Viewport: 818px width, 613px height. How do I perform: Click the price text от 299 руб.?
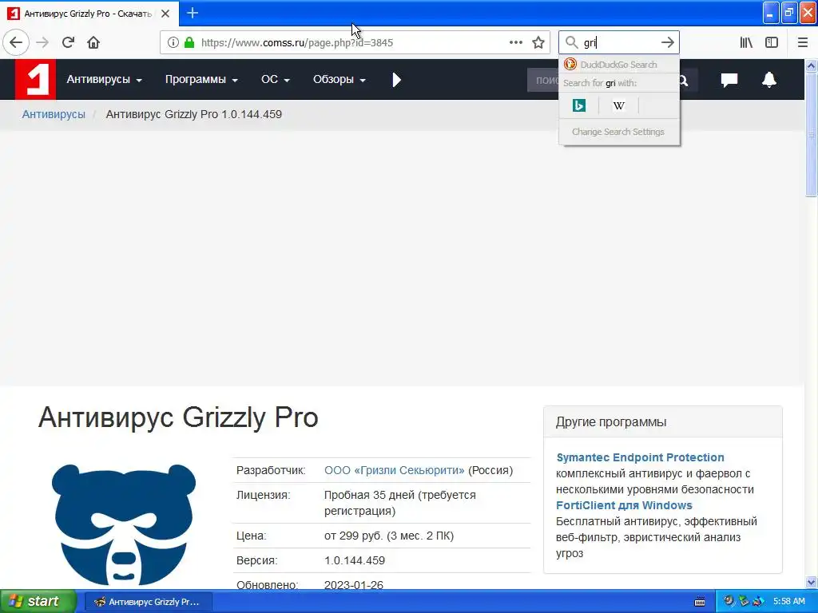point(354,536)
